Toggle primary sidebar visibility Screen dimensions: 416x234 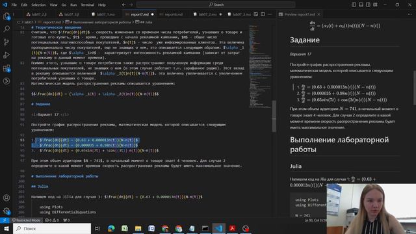[354, 5]
